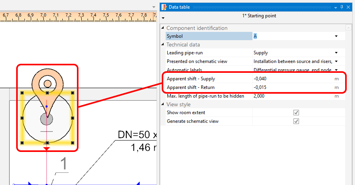Click the top-left selection handle of the symbol
The width and height of the screenshot is (355, 185).
22,93
